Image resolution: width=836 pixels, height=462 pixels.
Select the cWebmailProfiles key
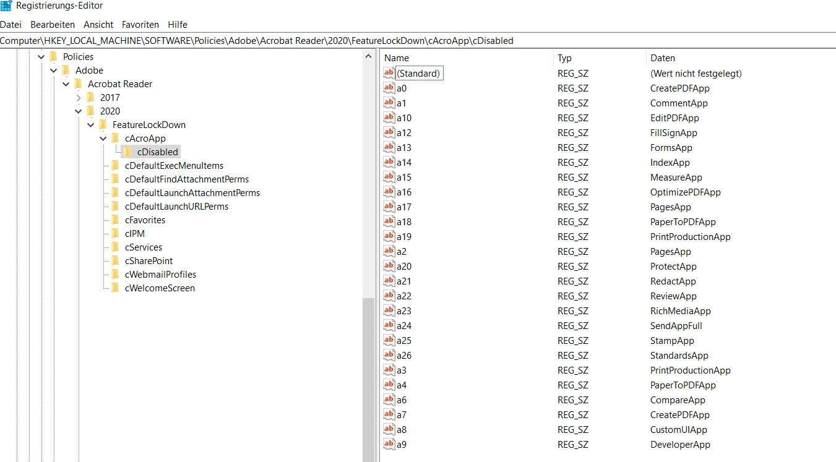[x=160, y=275]
